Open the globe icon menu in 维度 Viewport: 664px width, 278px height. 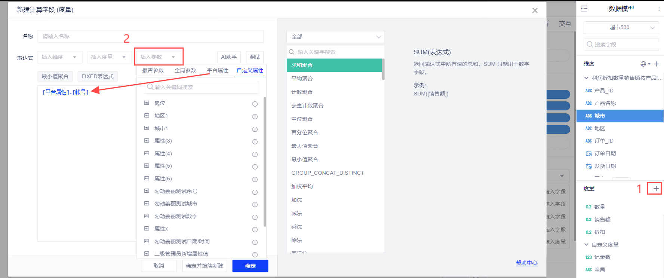[x=645, y=64]
